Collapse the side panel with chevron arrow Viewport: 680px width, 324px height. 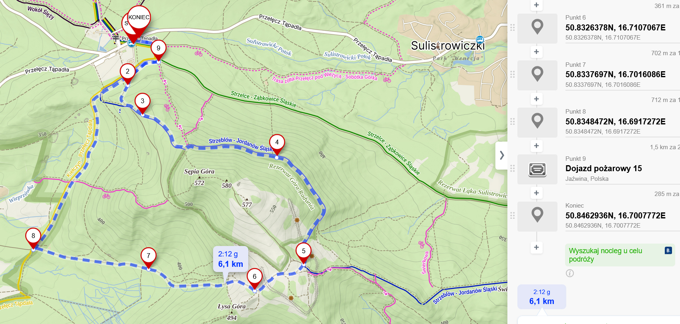(502, 155)
